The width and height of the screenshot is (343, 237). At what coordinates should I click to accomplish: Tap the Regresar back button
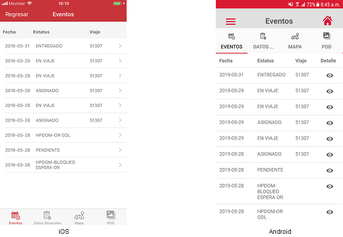point(17,14)
